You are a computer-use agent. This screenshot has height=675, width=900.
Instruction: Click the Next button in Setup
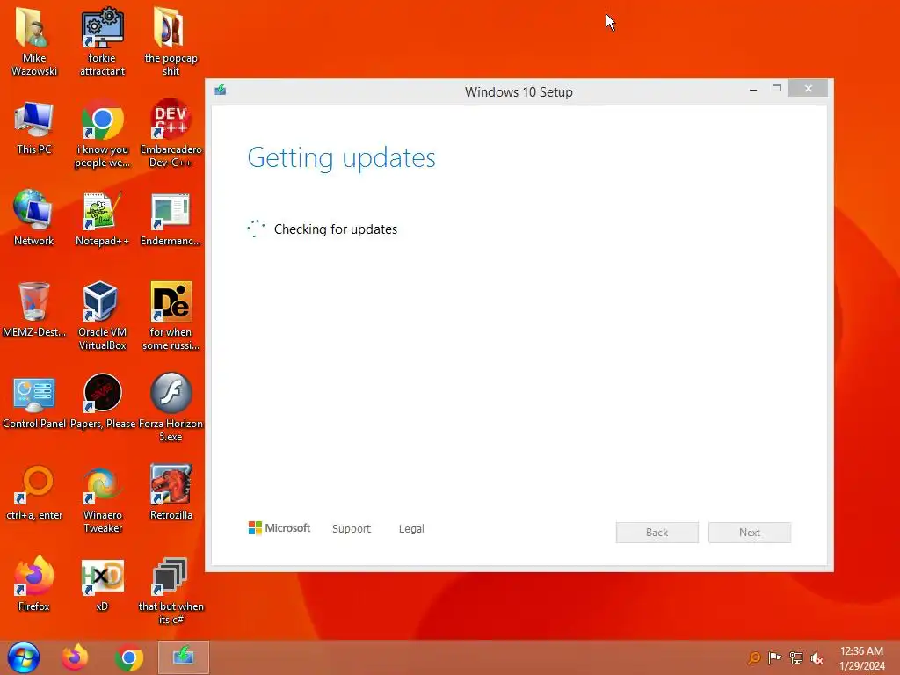tap(750, 532)
